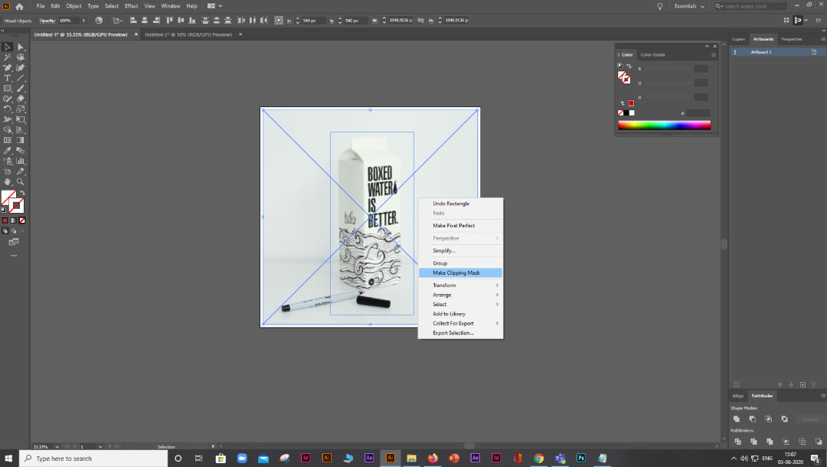Select the Magic Wand tool

pos(8,57)
